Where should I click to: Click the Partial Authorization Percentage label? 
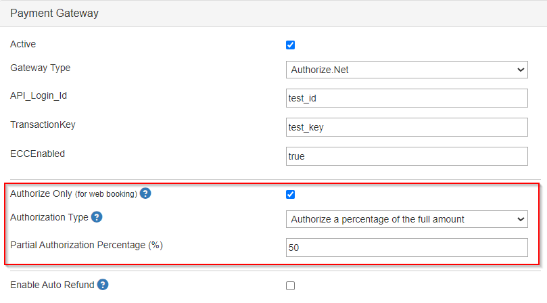click(x=87, y=245)
